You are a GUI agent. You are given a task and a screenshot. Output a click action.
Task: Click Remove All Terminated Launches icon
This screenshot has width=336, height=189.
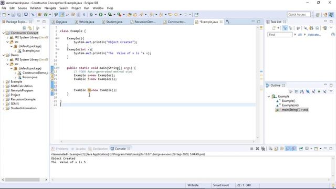[263, 149]
